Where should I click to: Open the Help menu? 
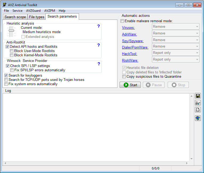click(62, 11)
